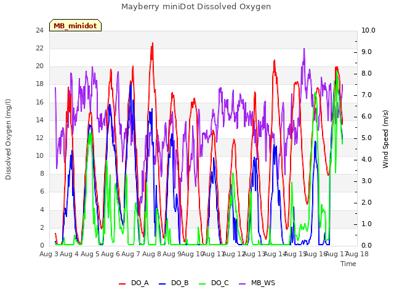Click the 12 value on left axis
The width and height of the screenshot is (394, 295).
click(39, 138)
